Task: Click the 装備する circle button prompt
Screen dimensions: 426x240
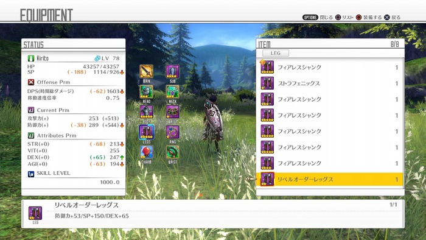Action: click(369, 18)
